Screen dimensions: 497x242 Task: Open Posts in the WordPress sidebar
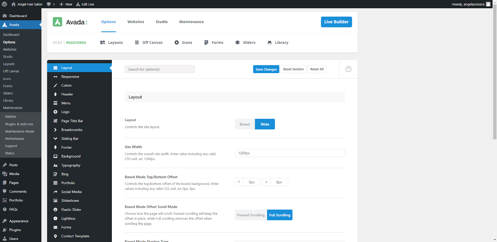click(21, 165)
